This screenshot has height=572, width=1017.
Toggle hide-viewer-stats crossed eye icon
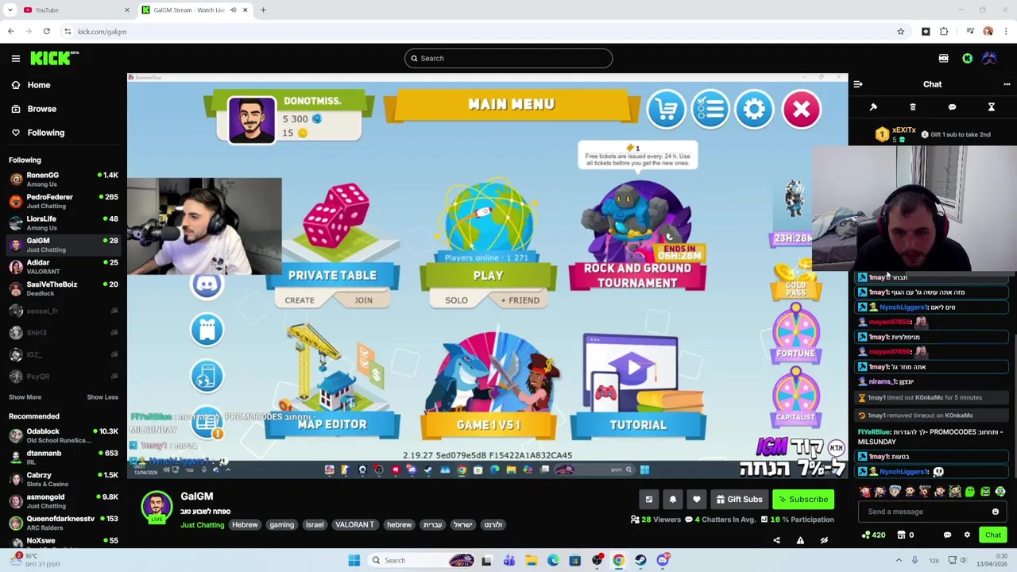pos(824,540)
